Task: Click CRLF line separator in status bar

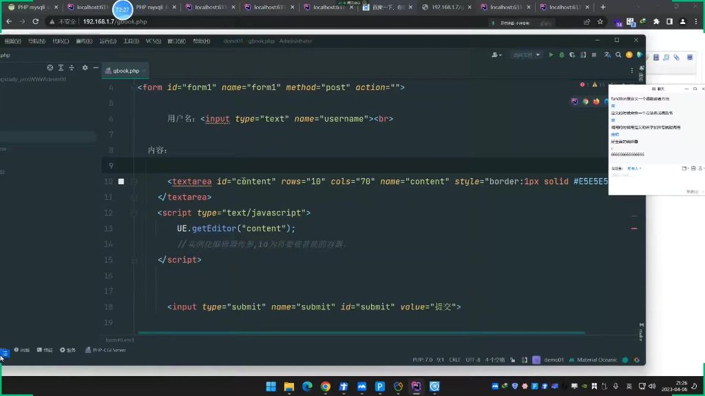Action: coord(454,360)
